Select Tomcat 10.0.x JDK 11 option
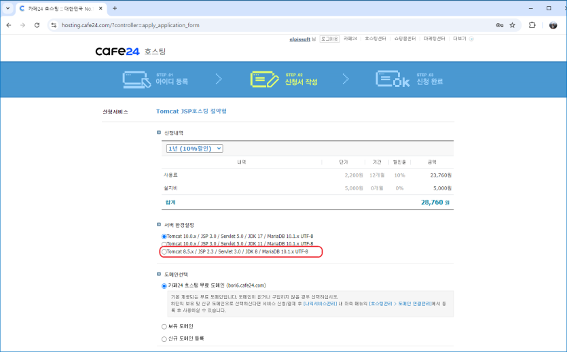The image size is (567, 352). click(164, 244)
